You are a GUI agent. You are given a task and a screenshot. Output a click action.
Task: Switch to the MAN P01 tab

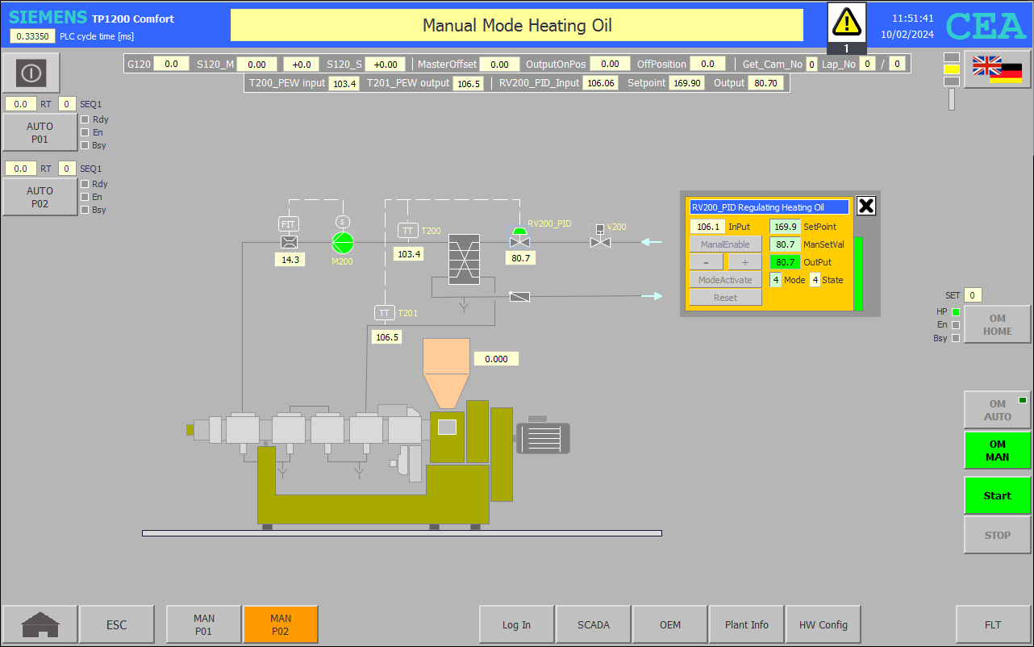point(203,624)
